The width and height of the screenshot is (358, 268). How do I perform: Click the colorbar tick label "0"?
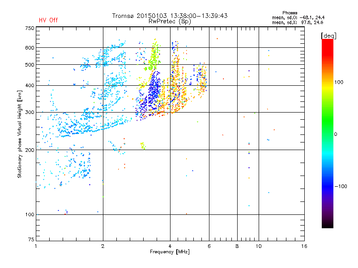[336, 134]
